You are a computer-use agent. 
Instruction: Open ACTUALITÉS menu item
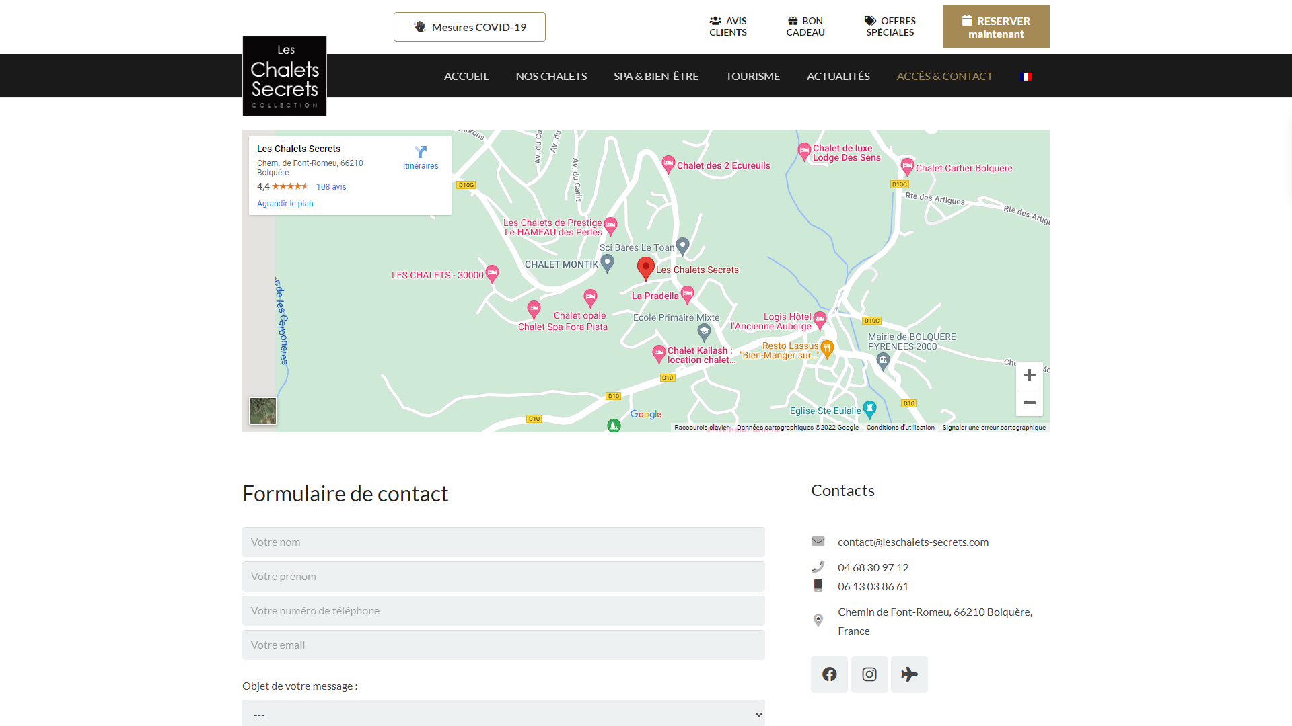coord(838,76)
